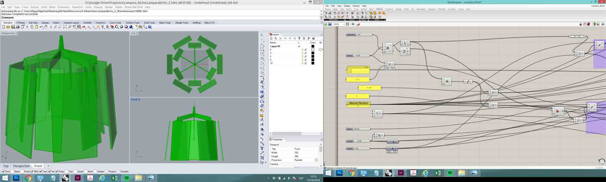Open Spotify from the Windows taskbar

pos(127,178)
